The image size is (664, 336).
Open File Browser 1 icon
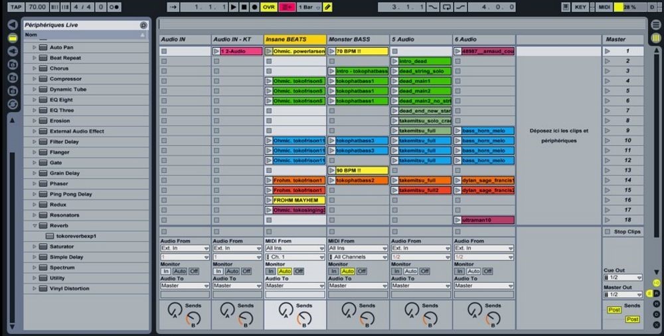pos(13,64)
